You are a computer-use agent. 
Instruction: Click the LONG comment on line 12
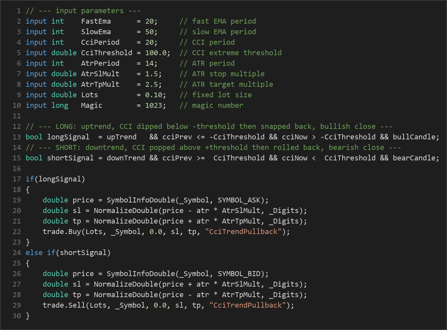point(209,126)
